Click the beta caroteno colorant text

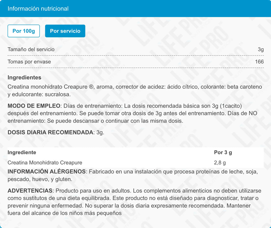(x=245, y=87)
